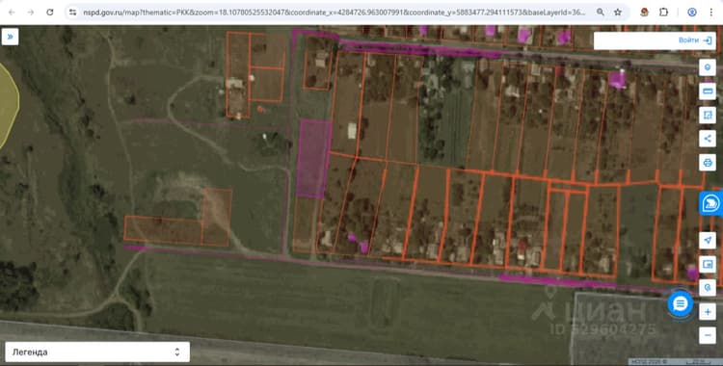Screen dimensions: 723x366
Task: Click the browser forward arrow
Action: tap(31, 13)
